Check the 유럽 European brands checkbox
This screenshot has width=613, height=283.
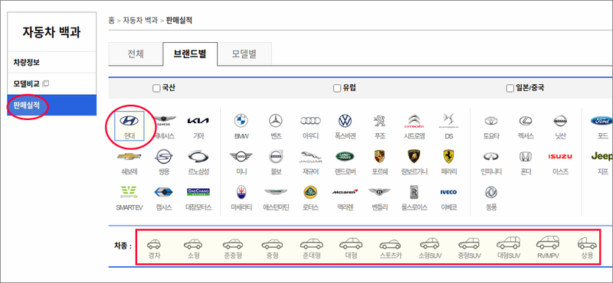337,88
